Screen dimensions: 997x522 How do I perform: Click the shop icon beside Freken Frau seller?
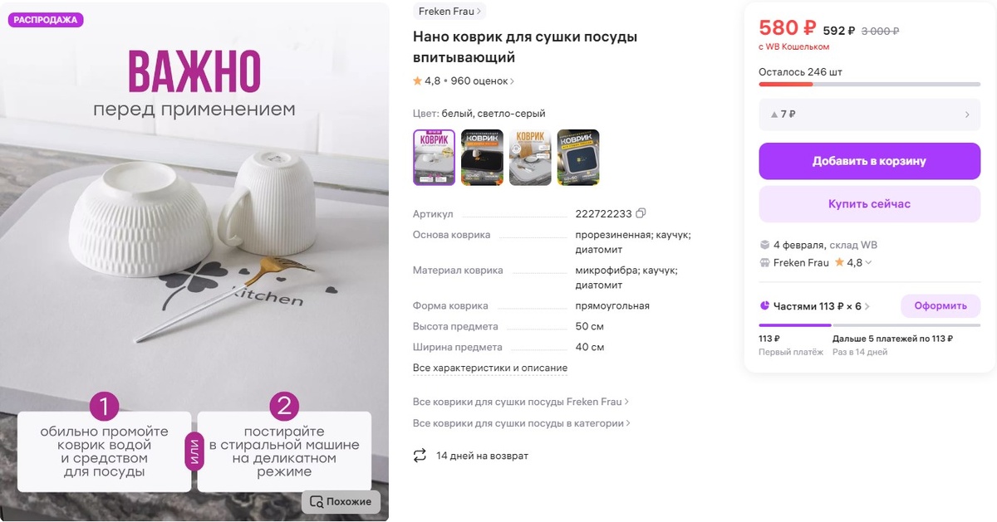[764, 262]
